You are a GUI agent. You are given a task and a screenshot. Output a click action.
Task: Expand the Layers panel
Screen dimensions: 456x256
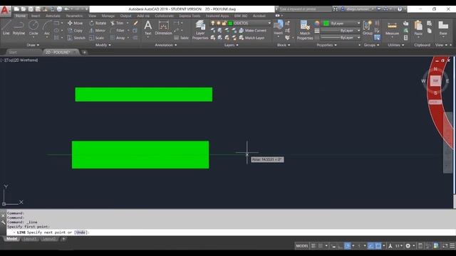(x=231, y=45)
